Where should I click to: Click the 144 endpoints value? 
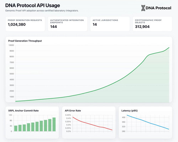(53, 27)
